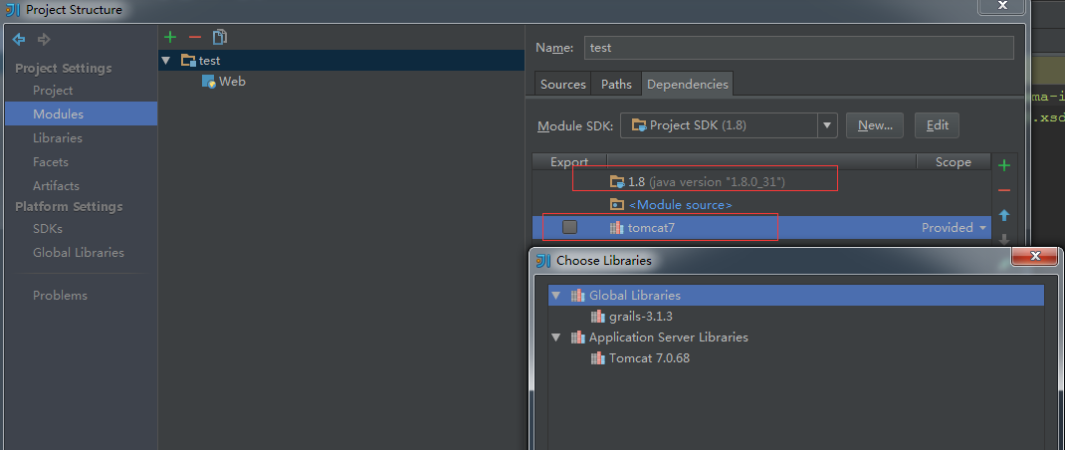Select the test module folder icon
This screenshot has width=1065, height=450.
(x=188, y=61)
